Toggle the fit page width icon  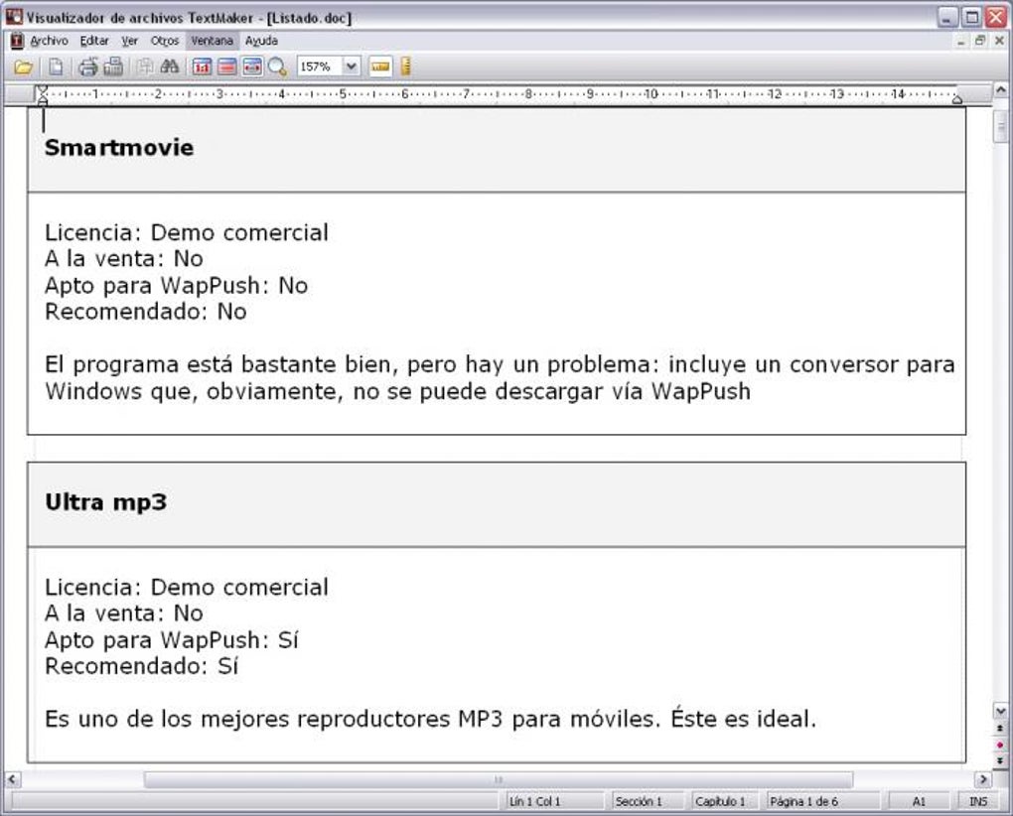click(x=252, y=67)
